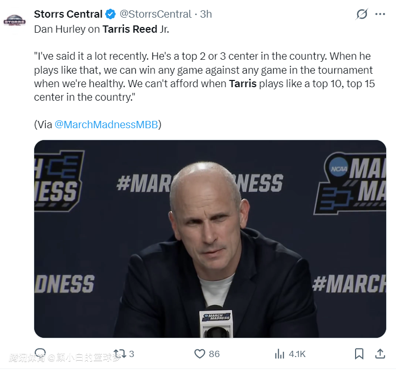Image resolution: width=396 pixels, height=370 pixels.
Task: Click the bold Tarris in quote text
Action: coord(243,83)
